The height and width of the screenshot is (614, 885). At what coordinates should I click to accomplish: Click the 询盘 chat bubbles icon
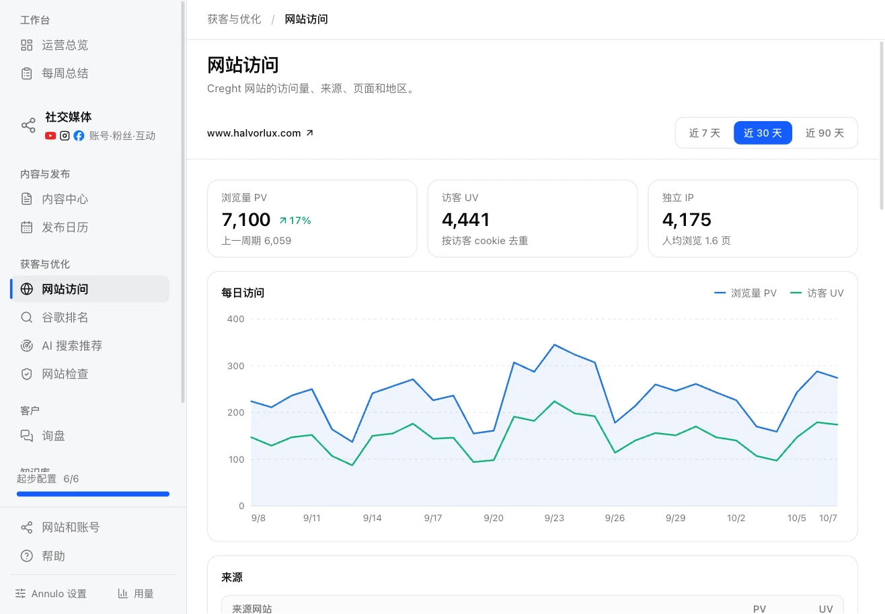(27, 436)
